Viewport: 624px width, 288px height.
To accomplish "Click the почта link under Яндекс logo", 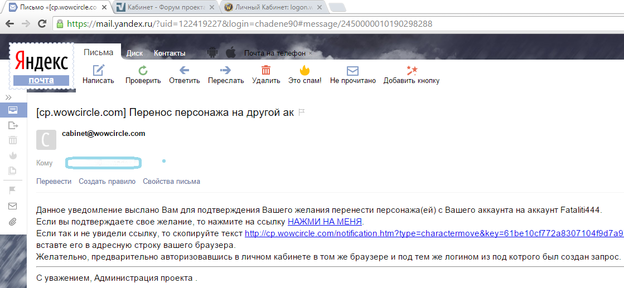I will (x=41, y=80).
